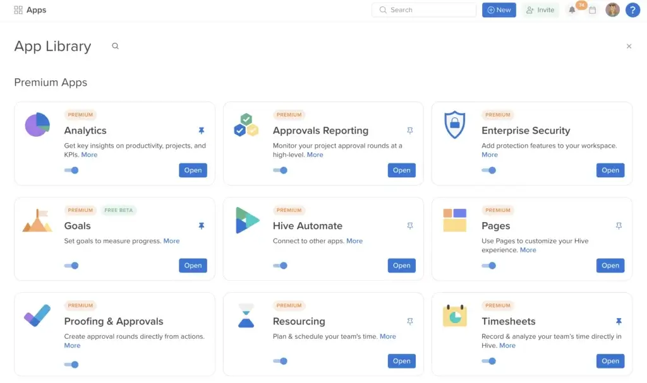Click the Premium Apps heading

click(x=51, y=83)
